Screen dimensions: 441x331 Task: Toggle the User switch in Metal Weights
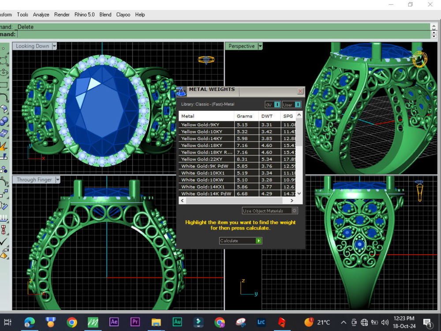point(292,105)
